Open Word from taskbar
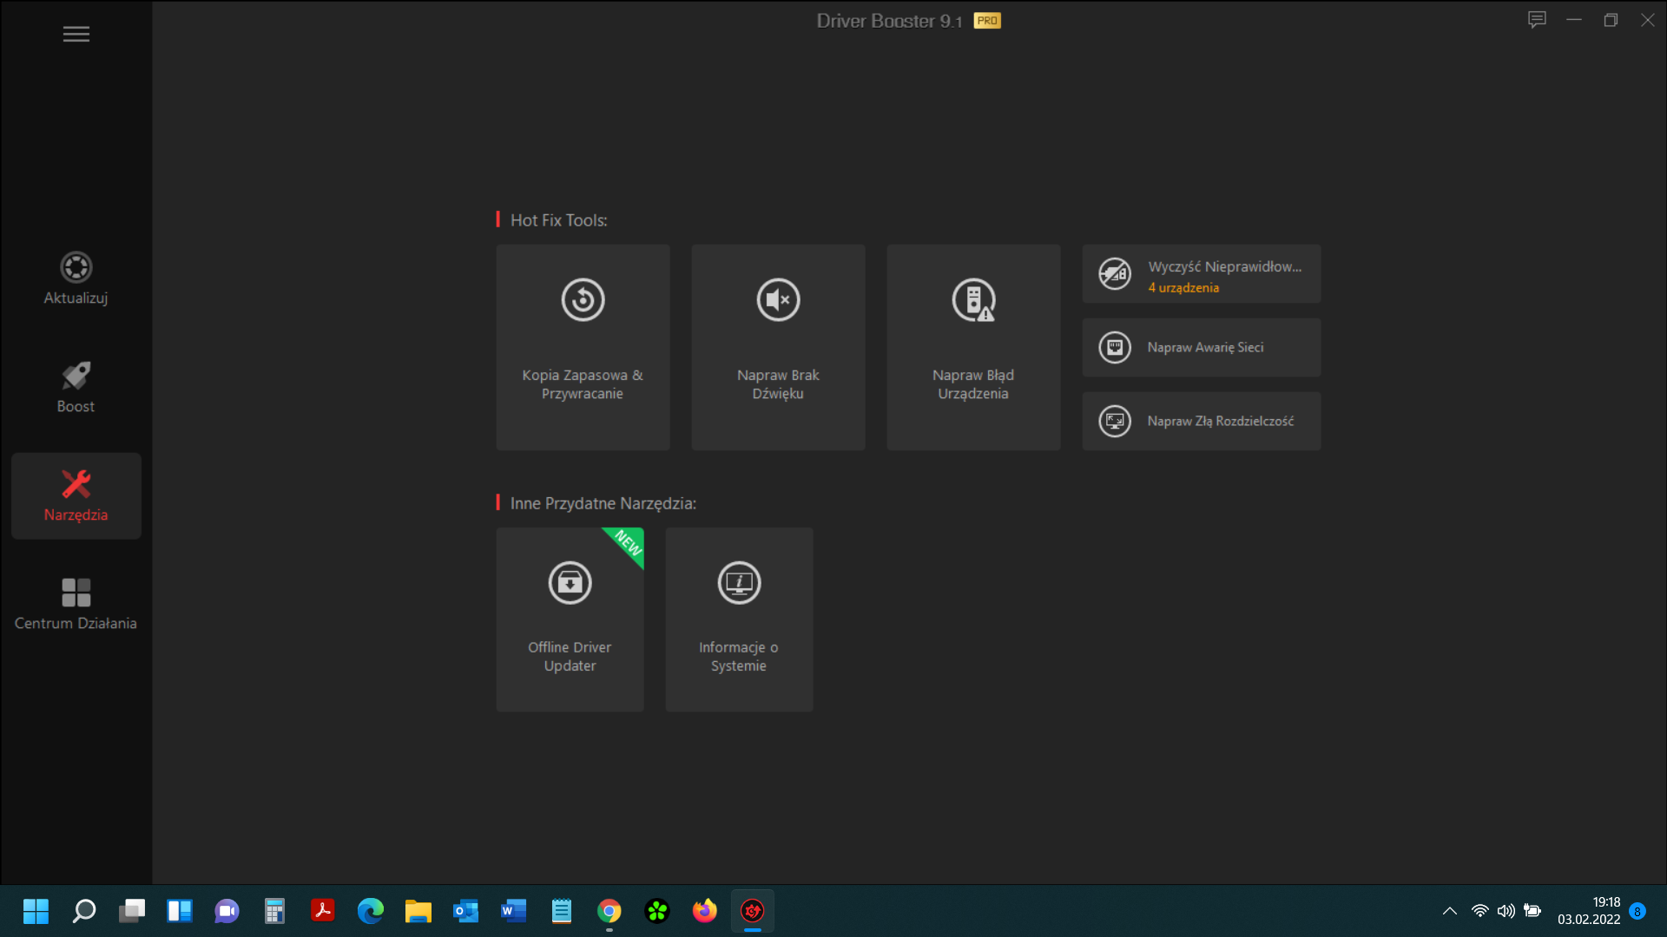Screen dimensions: 1667x937 (x=514, y=911)
